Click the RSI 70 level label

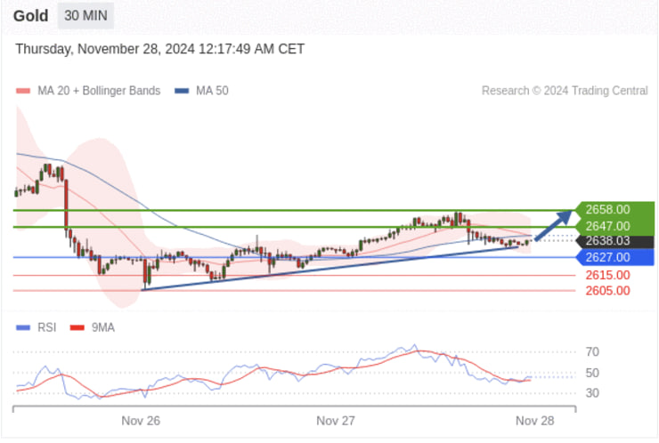[x=592, y=352]
